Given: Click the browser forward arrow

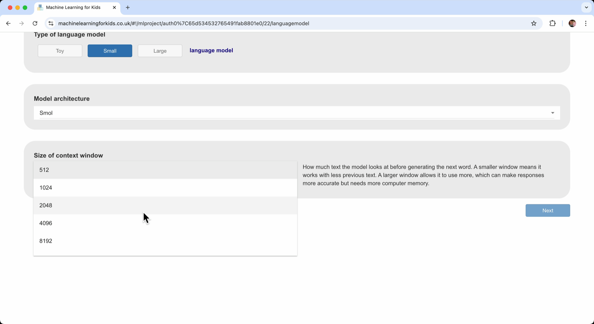Looking at the screenshot, I should (x=21, y=23).
